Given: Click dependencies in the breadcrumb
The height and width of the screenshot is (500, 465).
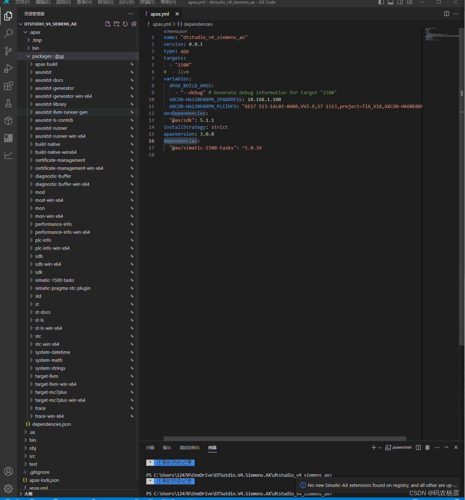Looking at the screenshot, I should click(198, 24).
